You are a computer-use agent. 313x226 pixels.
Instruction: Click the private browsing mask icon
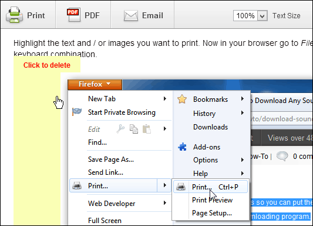[x=77, y=112]
